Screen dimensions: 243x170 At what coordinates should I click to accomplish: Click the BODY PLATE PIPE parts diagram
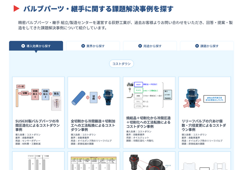(x=149, y=95)
